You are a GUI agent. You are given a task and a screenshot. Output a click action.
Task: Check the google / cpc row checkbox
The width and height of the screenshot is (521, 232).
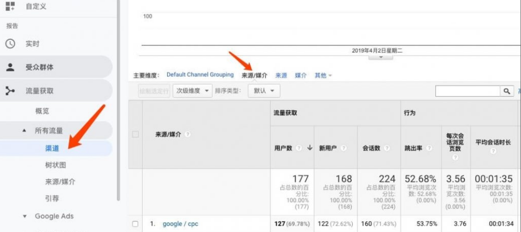(x=135, y=224)
